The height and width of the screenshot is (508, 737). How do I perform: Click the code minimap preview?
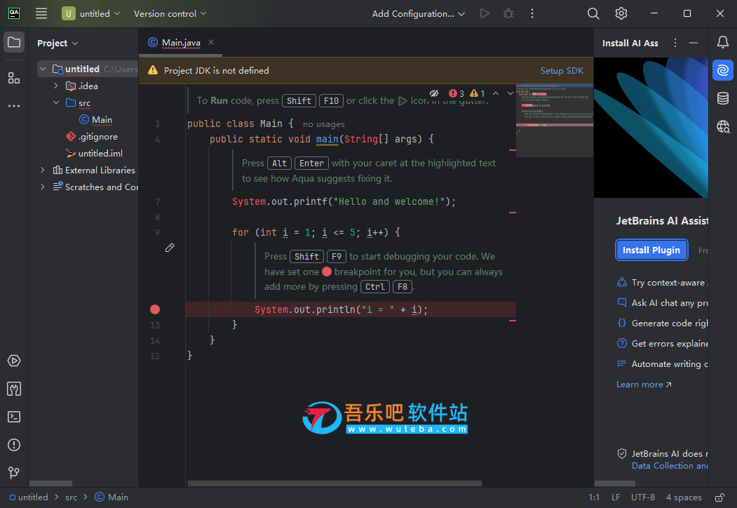(554, 120)
